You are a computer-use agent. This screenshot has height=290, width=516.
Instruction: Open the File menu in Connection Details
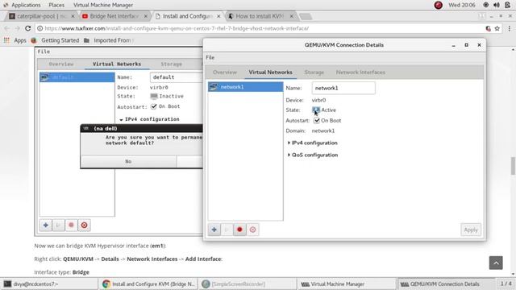(x=210, y=57)
